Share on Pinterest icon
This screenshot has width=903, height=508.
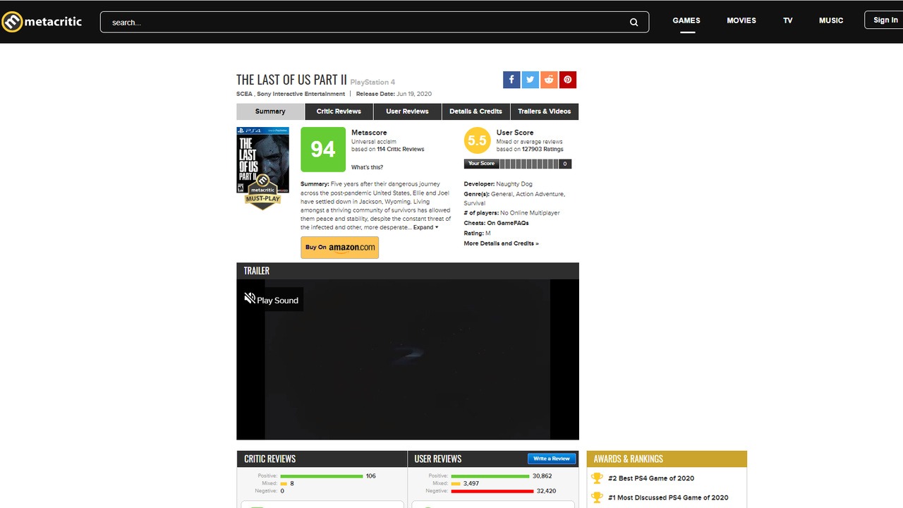tap(567, 80)
